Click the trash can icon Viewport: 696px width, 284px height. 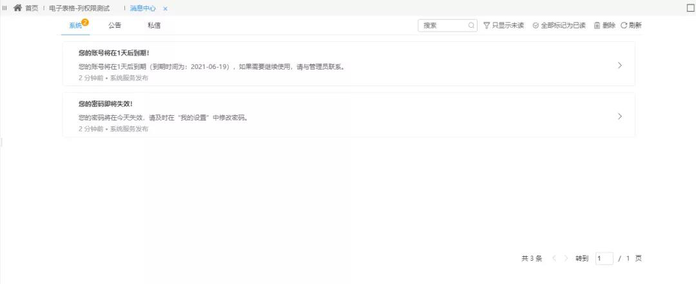pyautogui.click(x=597, y=25)
